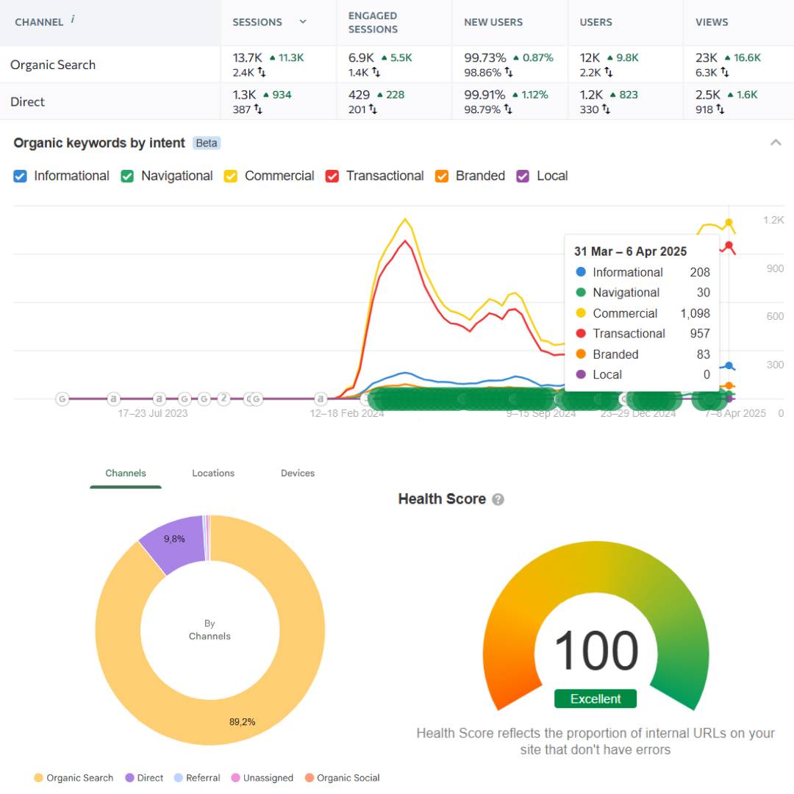
Task: Click the Organic Search channel row label
Action: (53, 65)
